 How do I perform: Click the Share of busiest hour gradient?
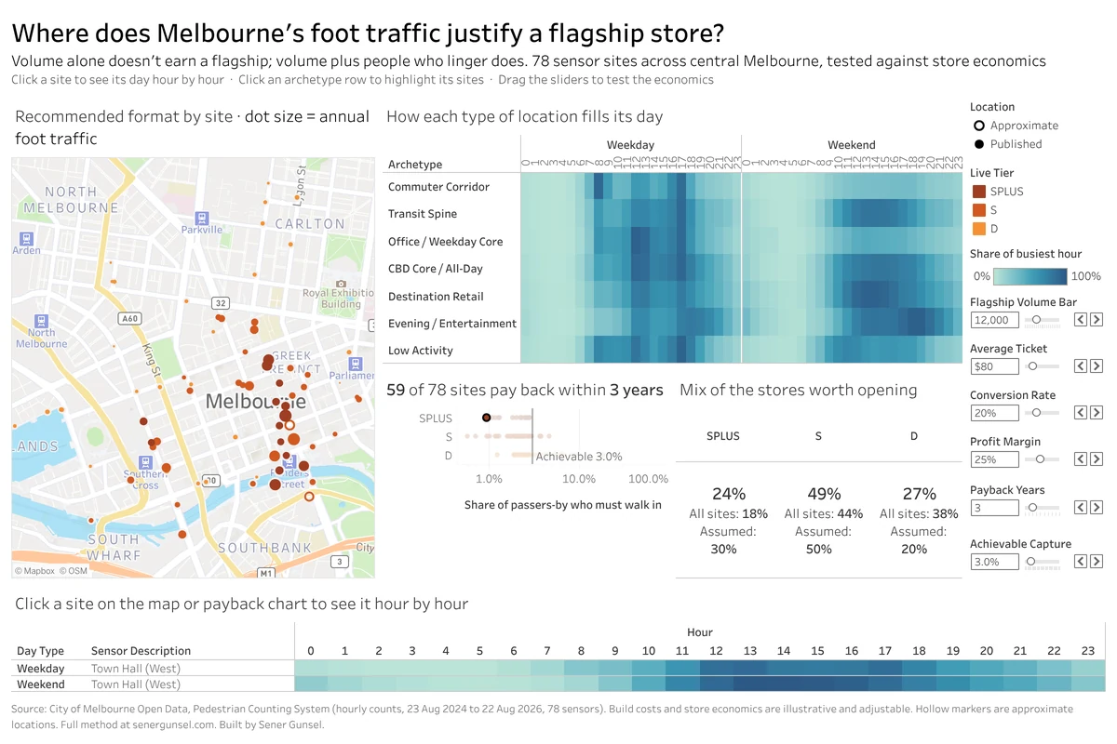(x=1030, y=276)
